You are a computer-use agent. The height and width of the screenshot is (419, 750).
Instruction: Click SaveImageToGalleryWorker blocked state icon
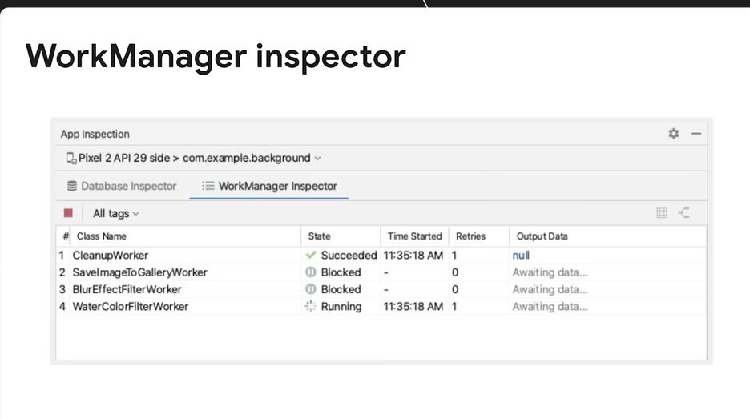coord(311,272)
